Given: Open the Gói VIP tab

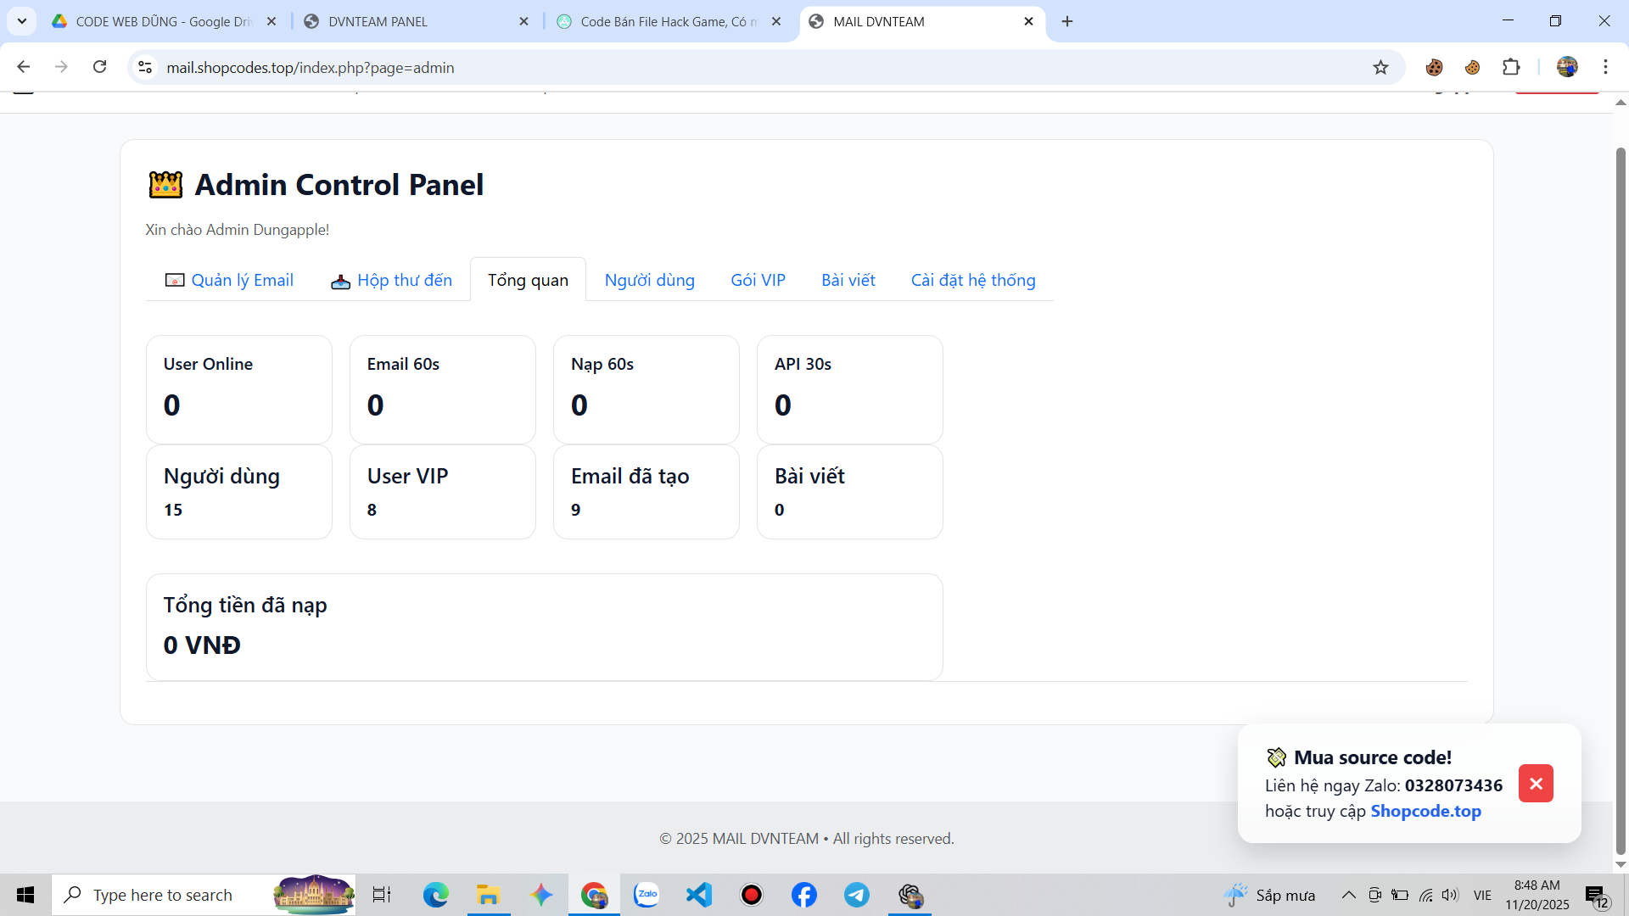Looking at the screenshot, I should click(758, 280).
